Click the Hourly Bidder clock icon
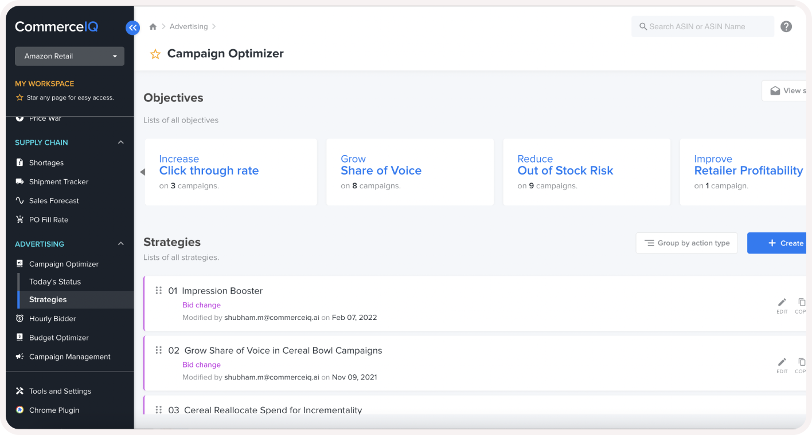This screenshot has height=435, width=812. pos(19,318)
